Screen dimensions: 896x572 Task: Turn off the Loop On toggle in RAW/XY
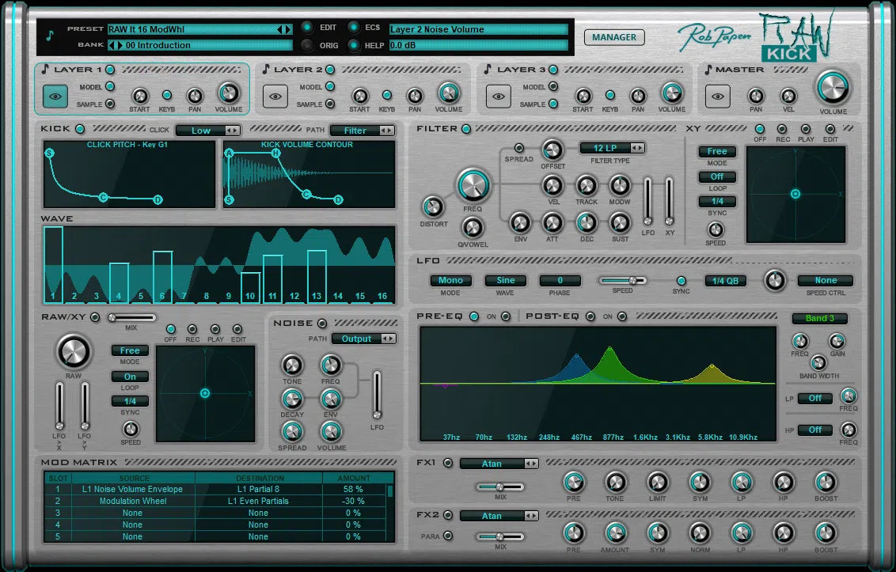129,377
